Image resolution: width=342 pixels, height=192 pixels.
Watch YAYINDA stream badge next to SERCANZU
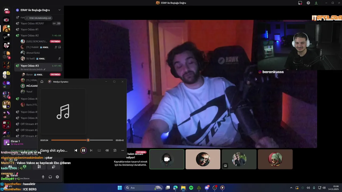[x=55, y=41]
